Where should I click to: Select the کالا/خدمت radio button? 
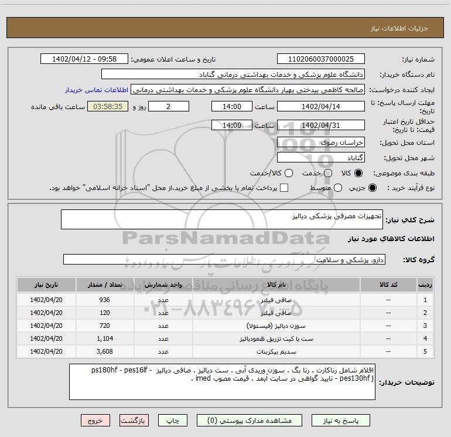tap(289, 173)
